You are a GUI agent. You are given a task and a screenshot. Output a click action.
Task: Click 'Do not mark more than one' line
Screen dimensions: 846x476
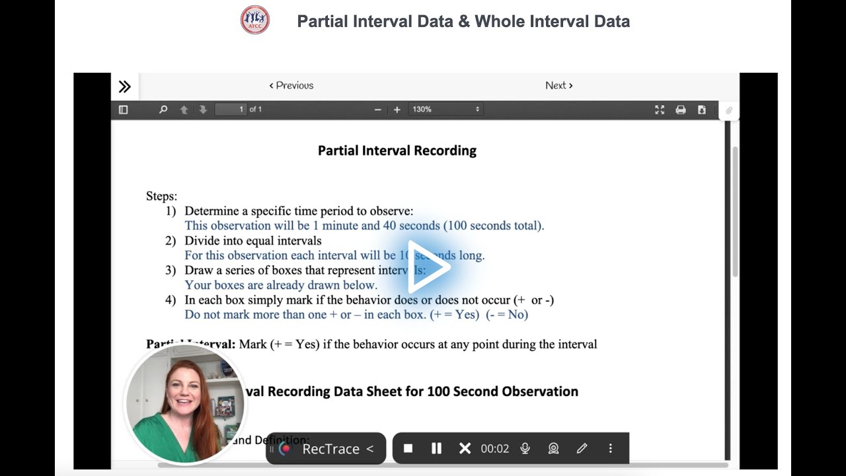pyautogui.click(x=356, y=315)
